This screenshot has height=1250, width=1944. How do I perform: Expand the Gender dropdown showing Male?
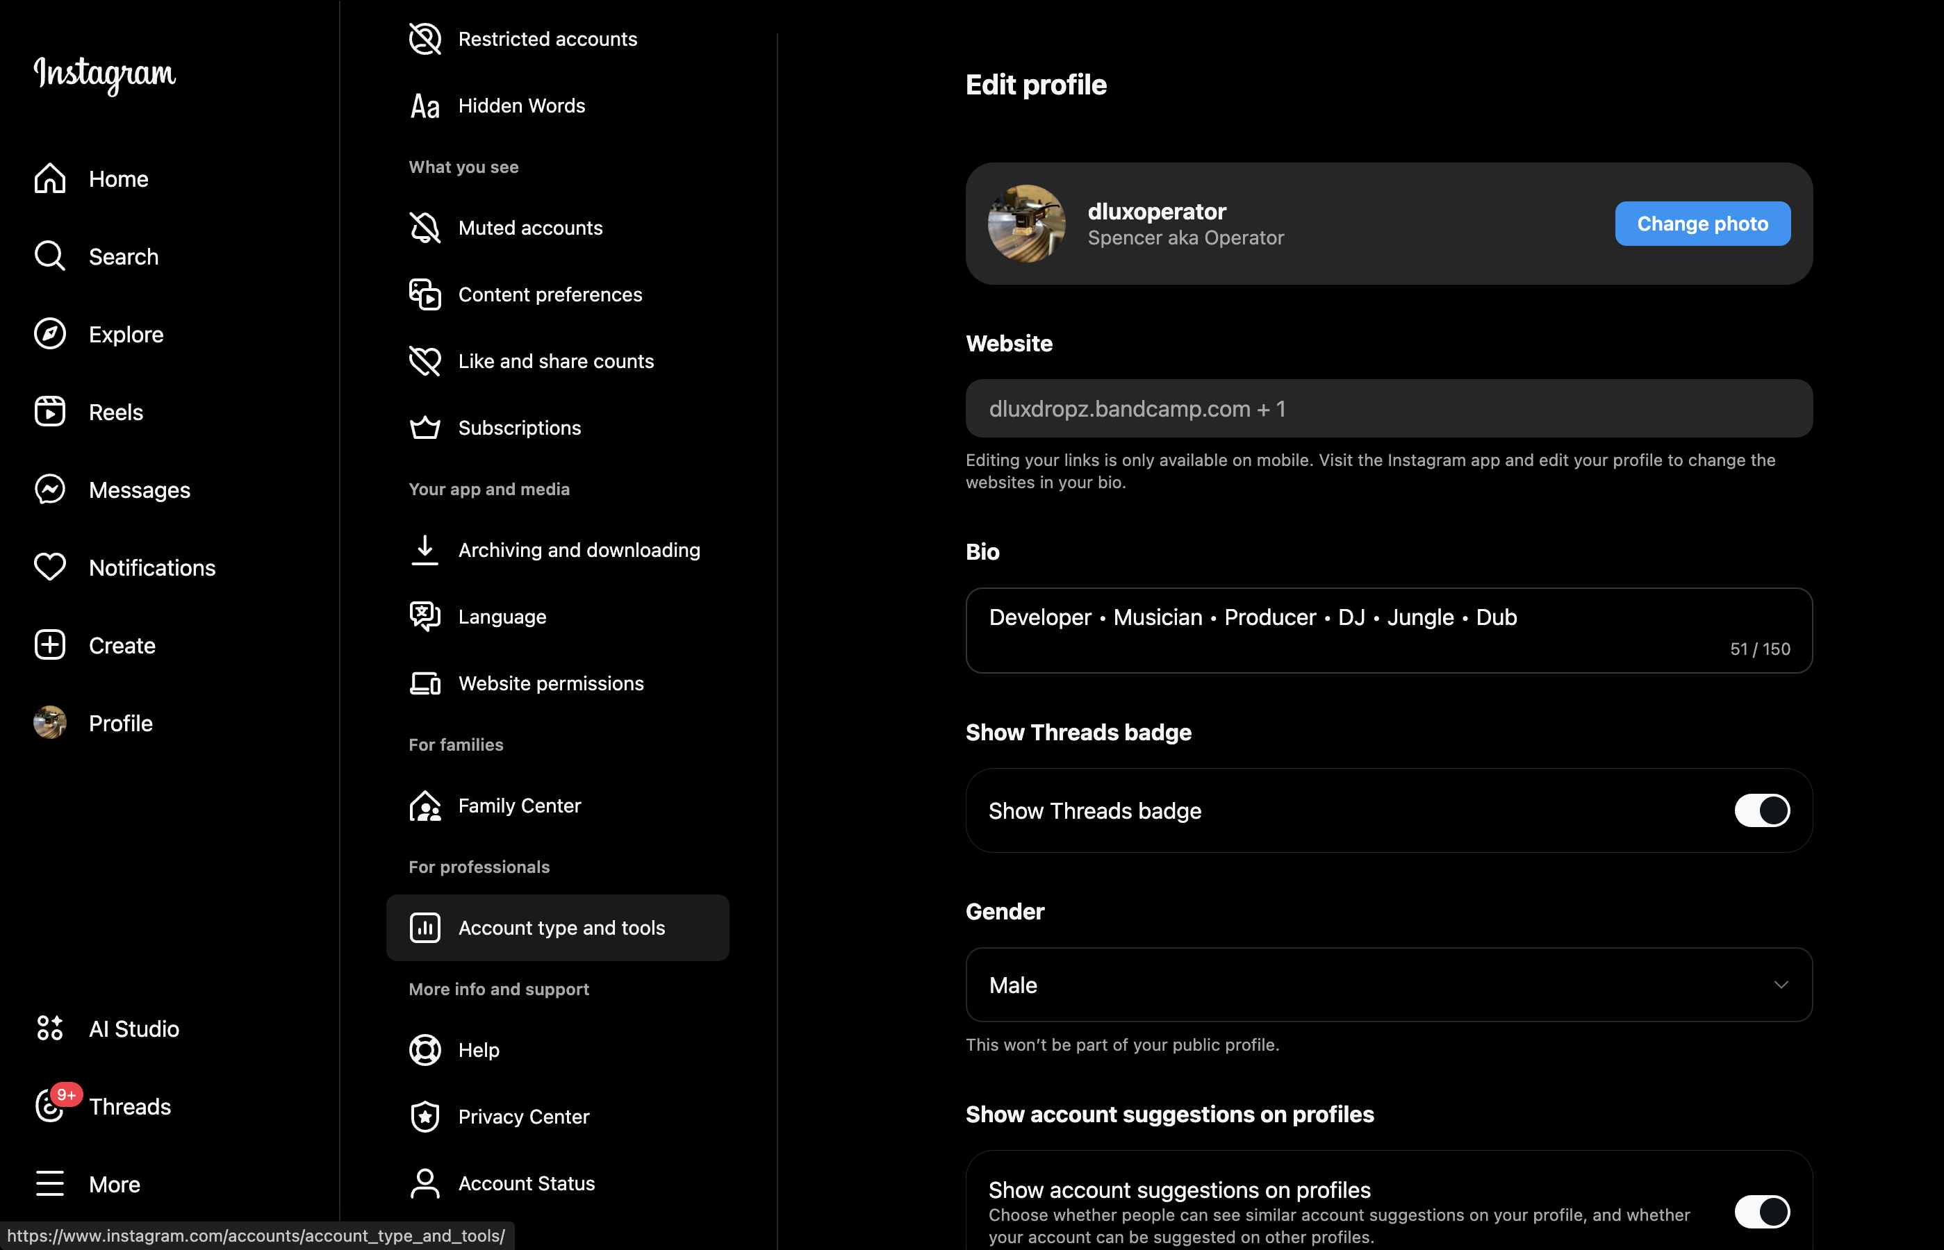tap(1389, 985)
